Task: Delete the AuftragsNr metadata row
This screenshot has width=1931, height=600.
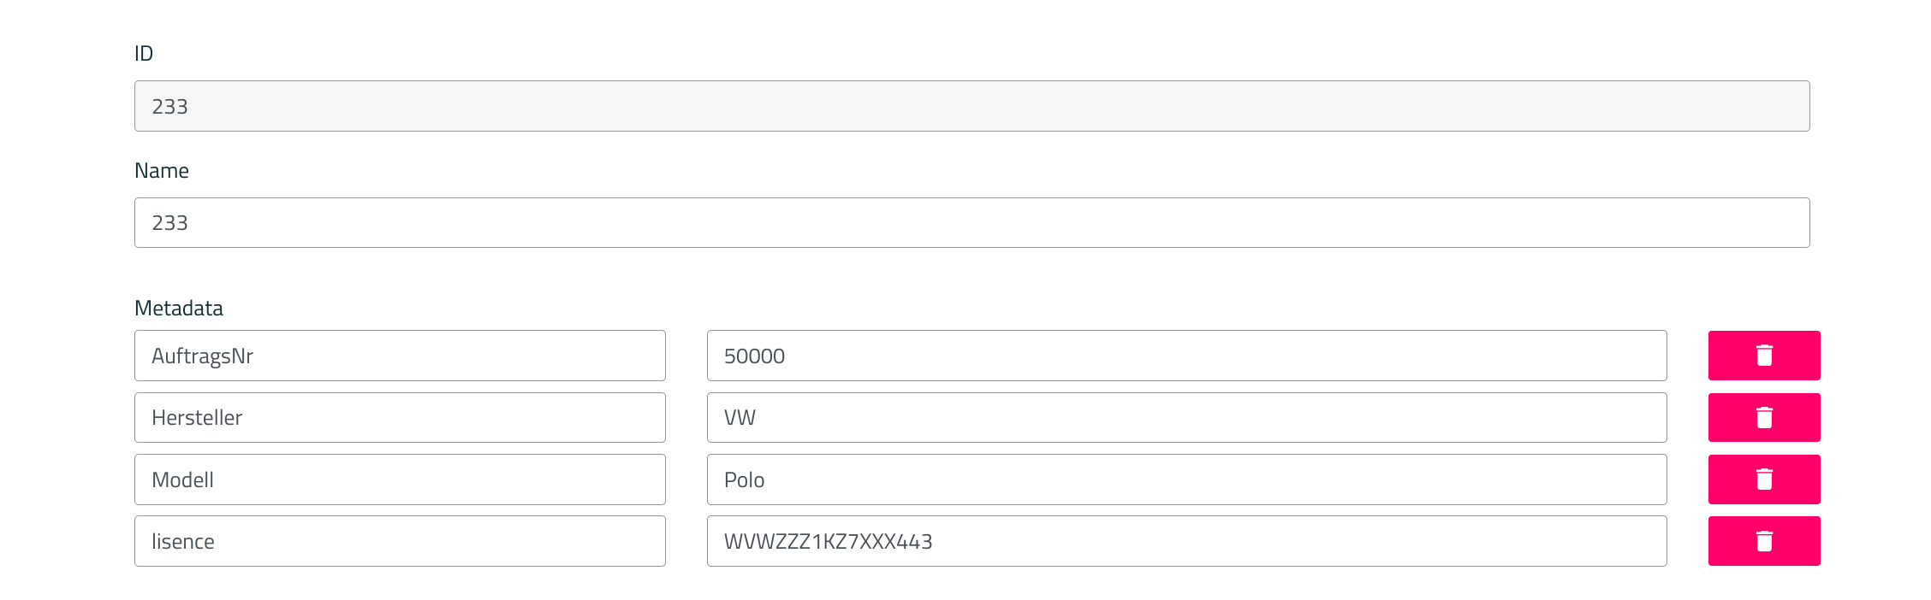Action: 1763,356
